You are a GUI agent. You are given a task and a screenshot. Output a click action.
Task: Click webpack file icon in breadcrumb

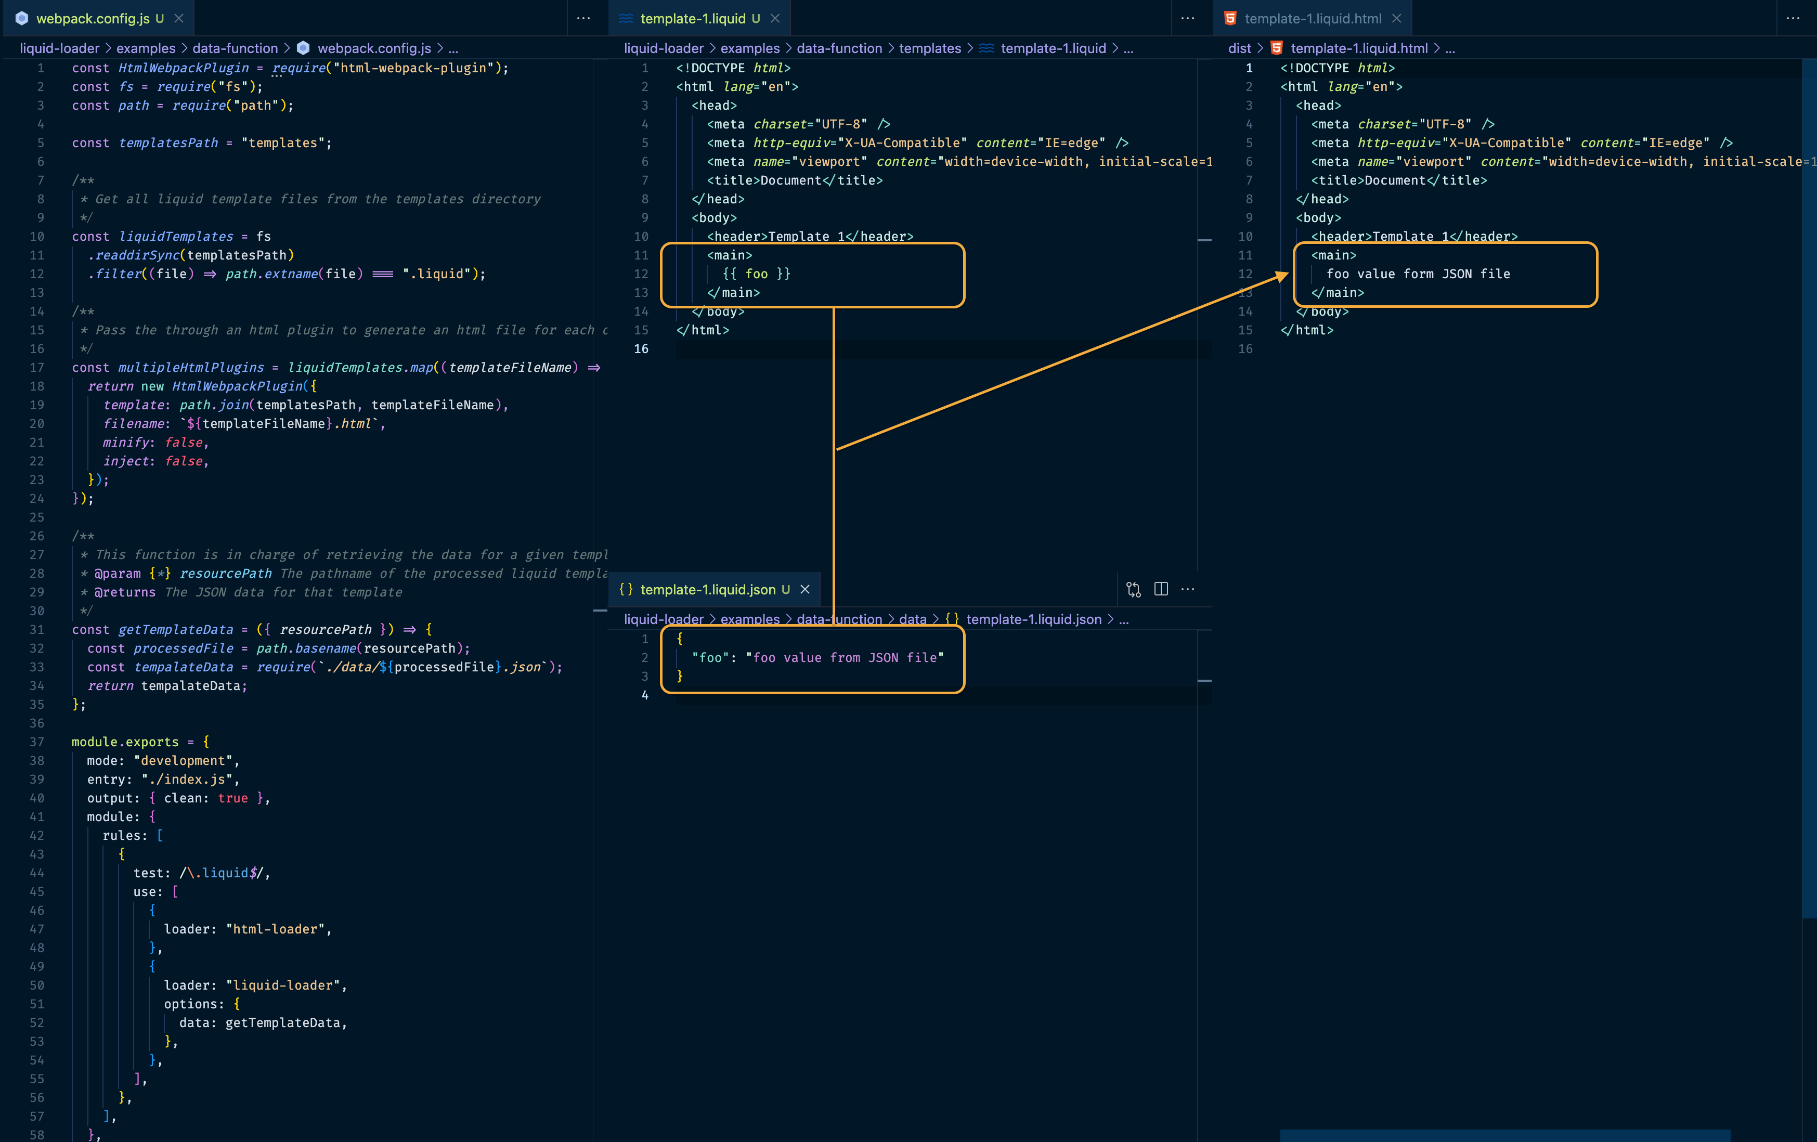(x=303, y=48)
